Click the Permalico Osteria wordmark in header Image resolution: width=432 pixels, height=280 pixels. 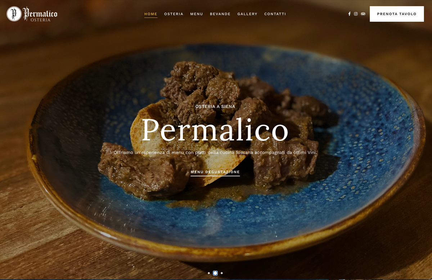[x=40, y=14]
